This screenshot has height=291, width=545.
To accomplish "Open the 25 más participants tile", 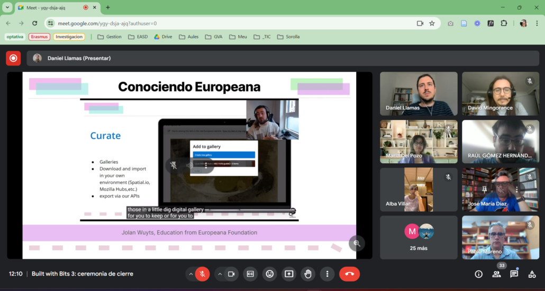I will (419, 238).
